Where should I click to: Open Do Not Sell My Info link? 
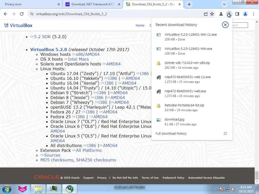click(125, 178)
